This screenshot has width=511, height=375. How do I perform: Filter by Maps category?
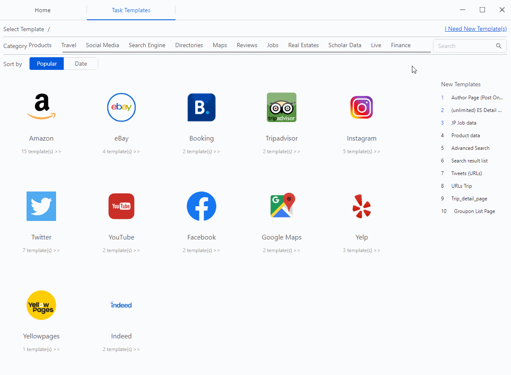point(220,45)
